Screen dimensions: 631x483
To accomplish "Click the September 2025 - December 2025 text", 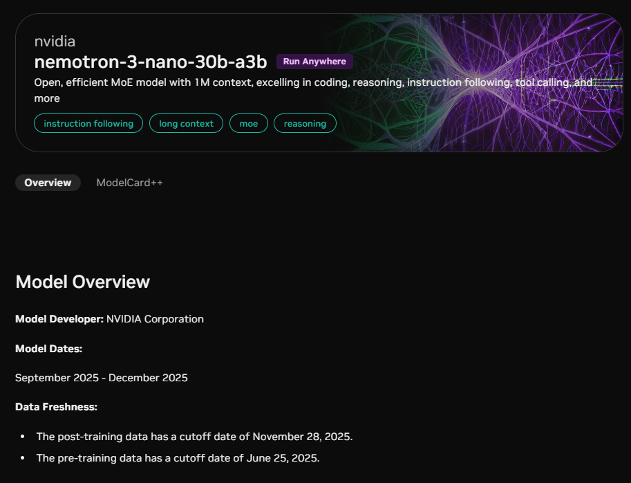I will click(x=102, y=378).
